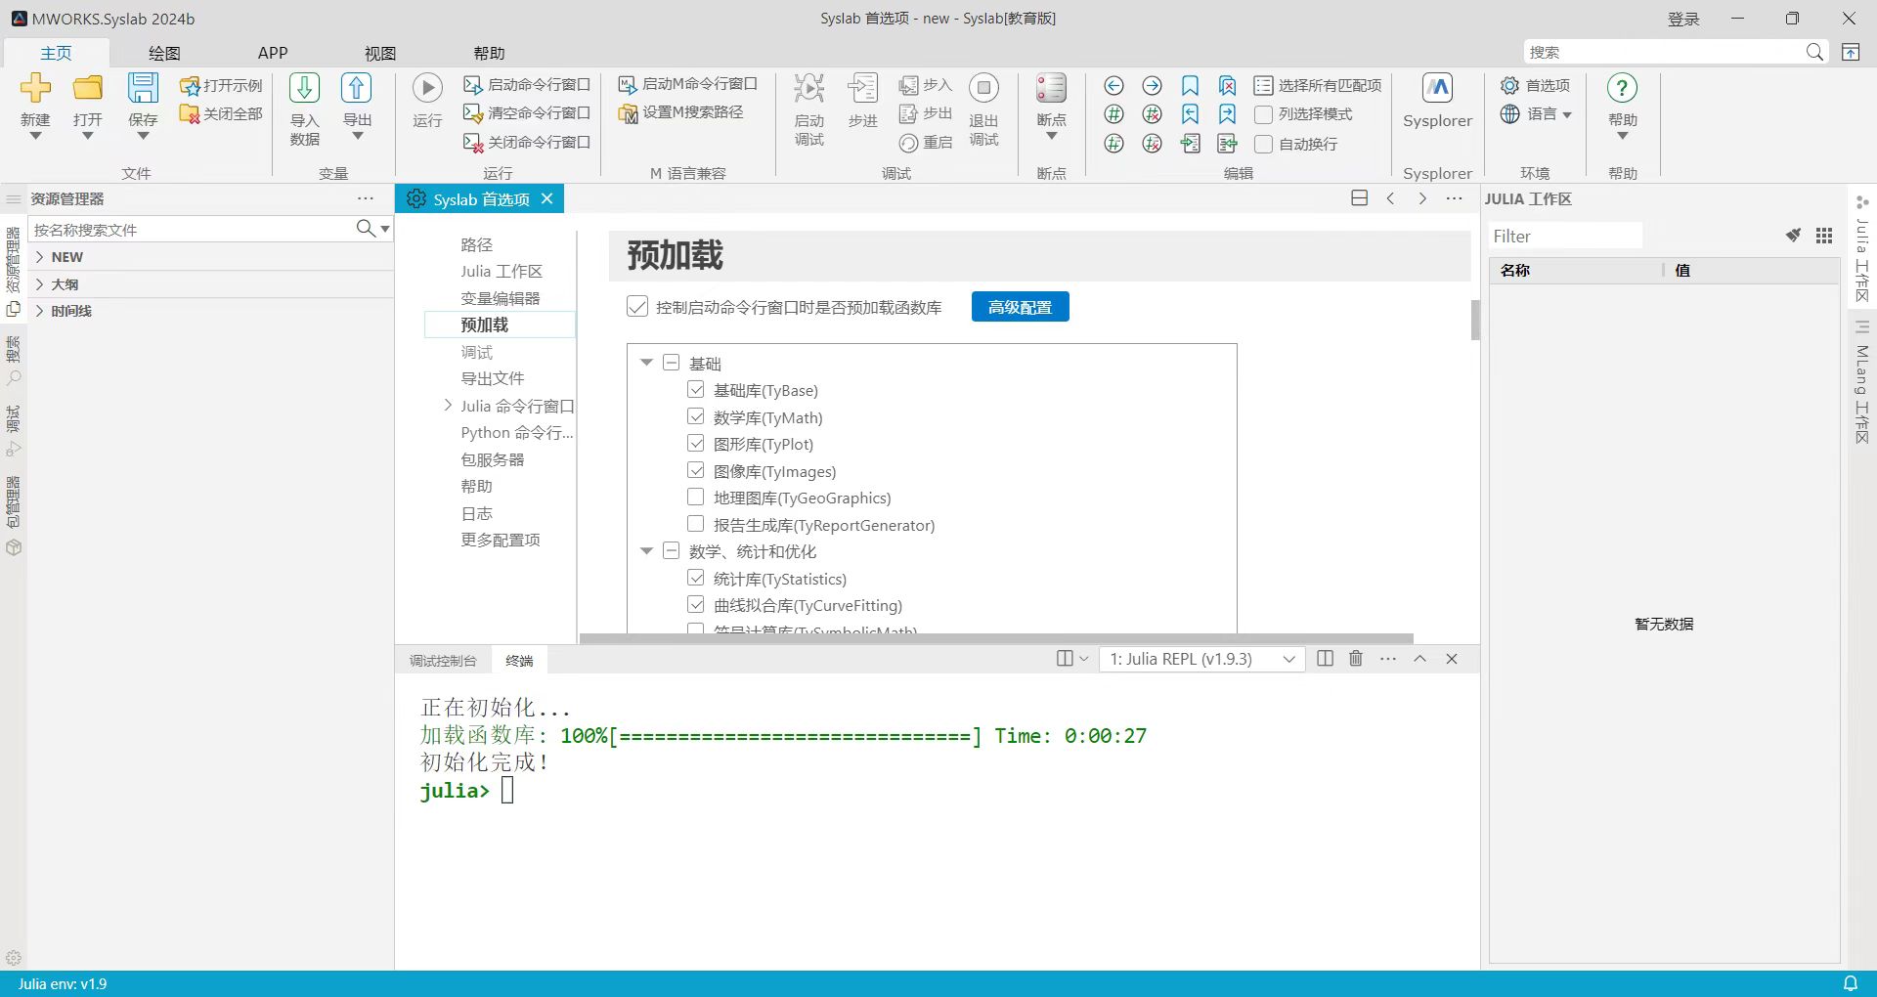The height and width of the screenshot is (997, 1877).
Task: Expand the 时间线 timeline section
Action: pyautogui.click(x=40, y=311)
